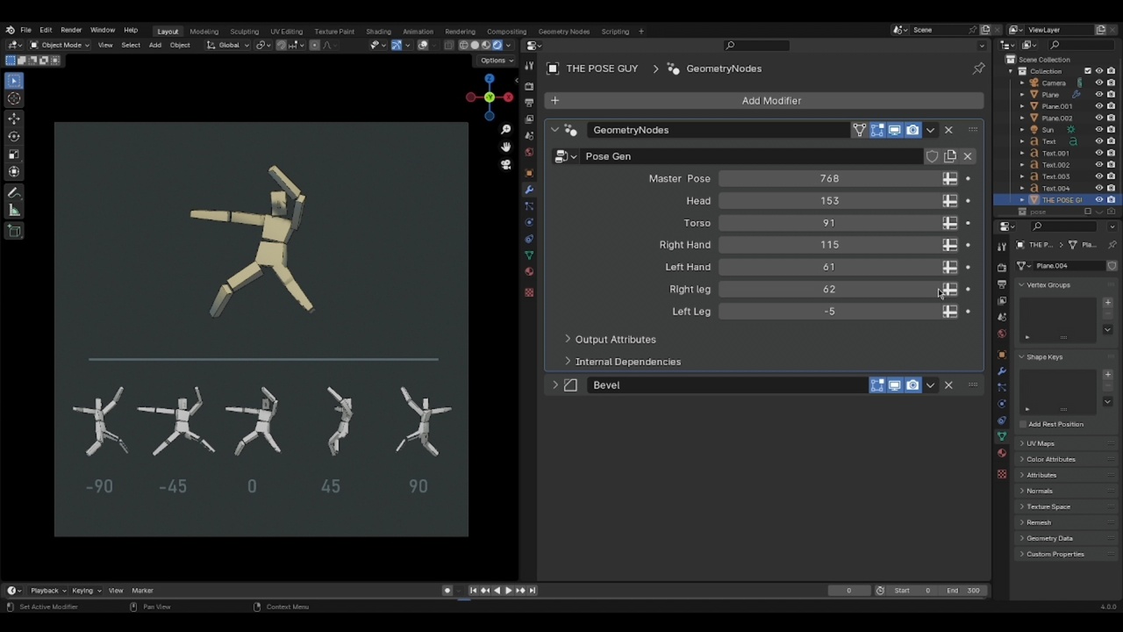Viewport: 1123px width, 632px height.
Task: Open the Modifiers wrench tab in left properties column
Action: click(529, 190)
